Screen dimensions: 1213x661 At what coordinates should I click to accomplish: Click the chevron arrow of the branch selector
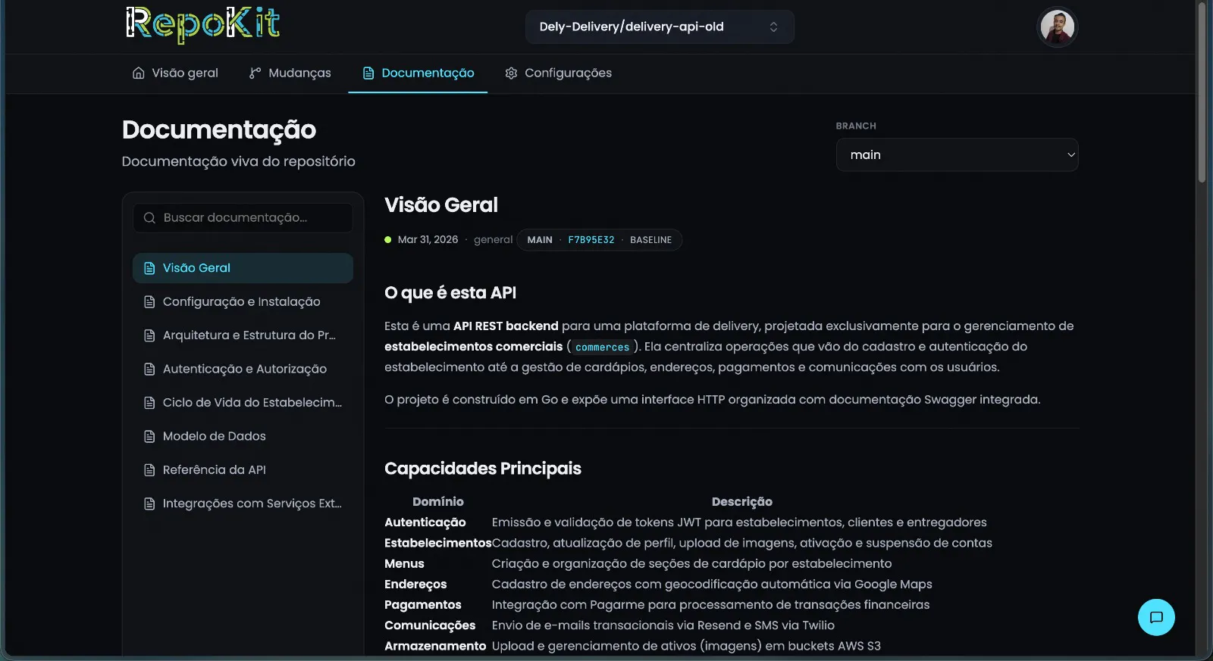click(1070, 154)
